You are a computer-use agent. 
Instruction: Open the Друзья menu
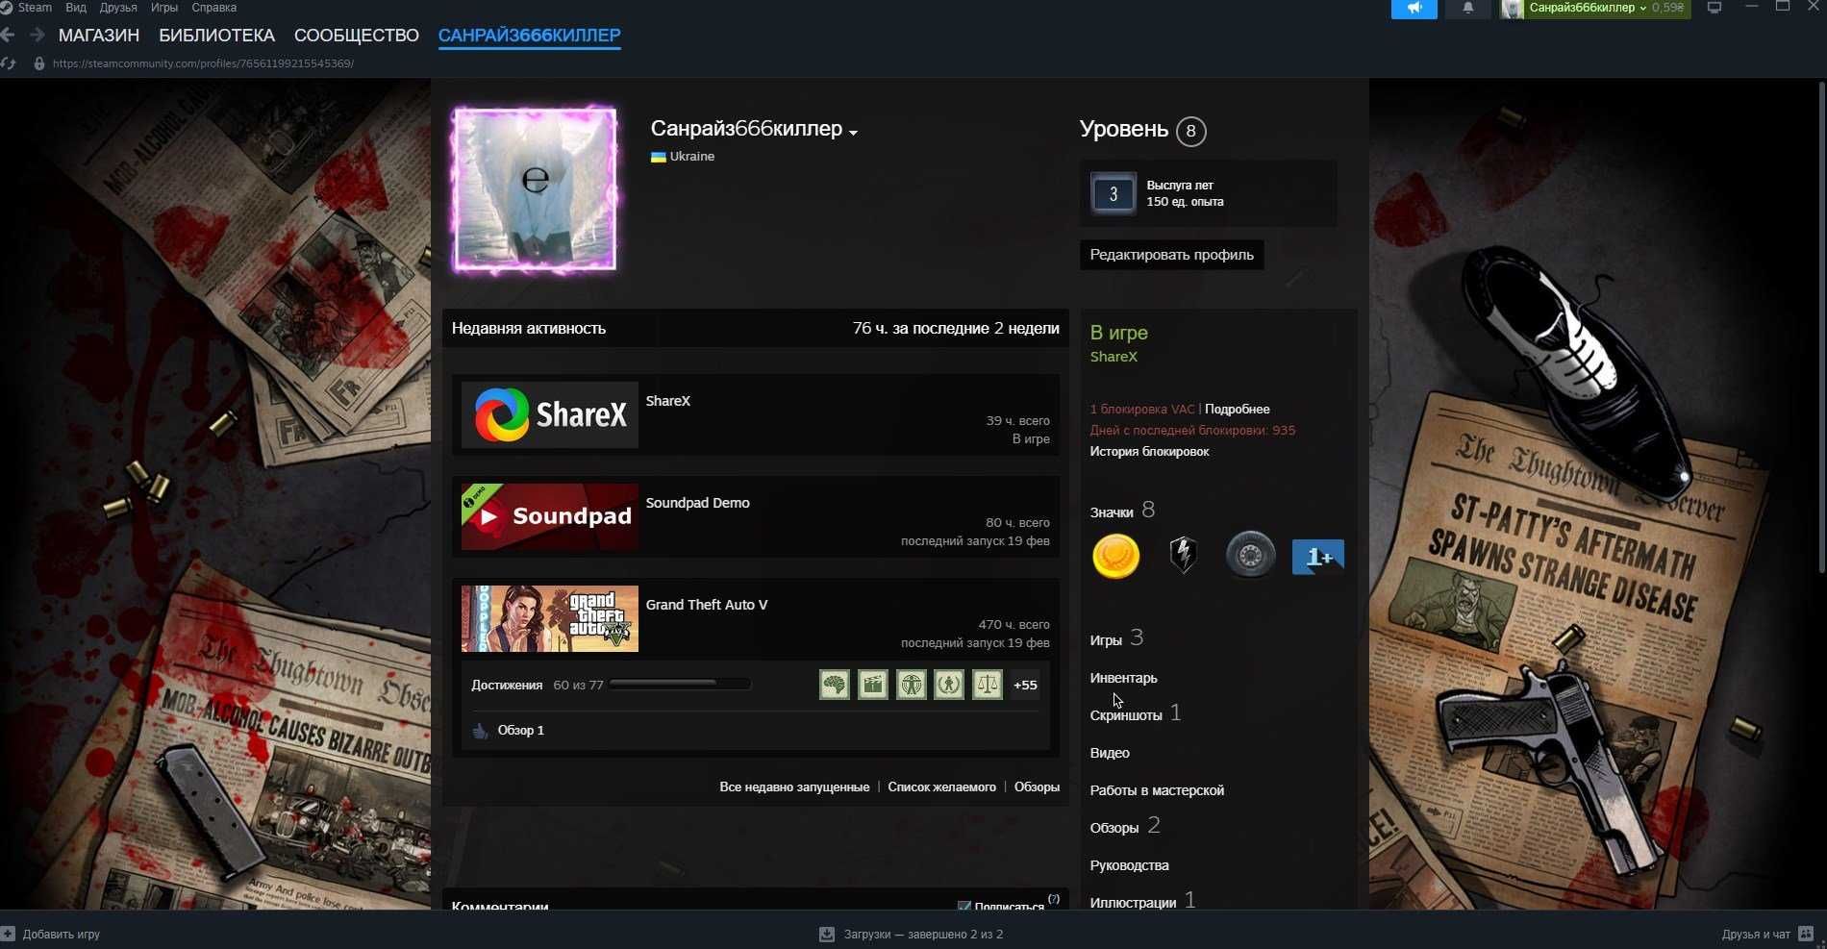click(x=118, y=8)
